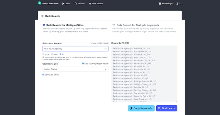Select Bulk Search for Multiple Keywords tab
Screen dimensions: 220x115
coord(145,28)
